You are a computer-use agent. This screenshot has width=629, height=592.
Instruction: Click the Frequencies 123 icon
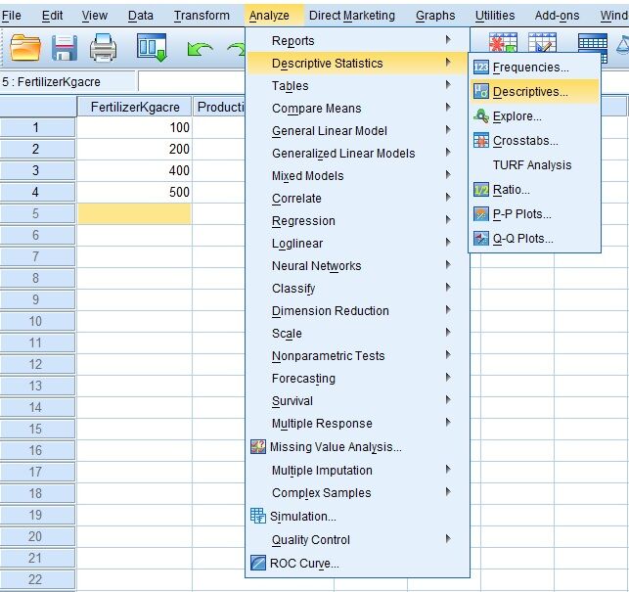(x=481, y=67)
